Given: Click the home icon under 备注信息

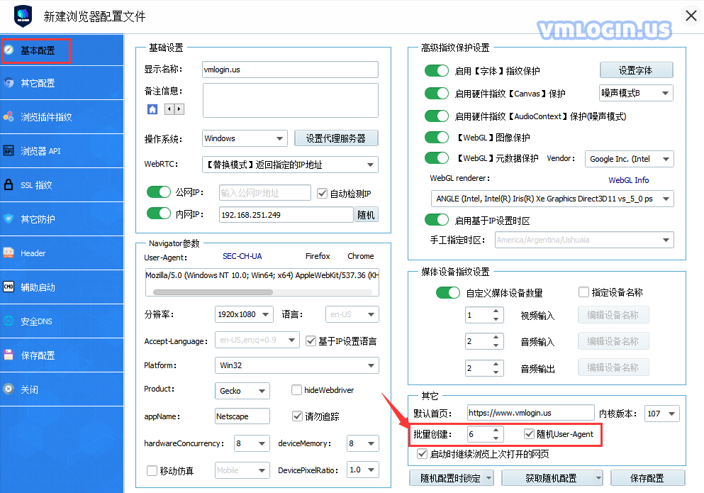Looking at the screenshot, I should point(152,109).
